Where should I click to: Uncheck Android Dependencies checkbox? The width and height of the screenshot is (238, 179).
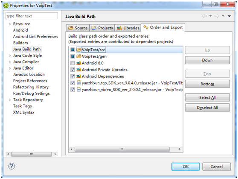point(73,76)
